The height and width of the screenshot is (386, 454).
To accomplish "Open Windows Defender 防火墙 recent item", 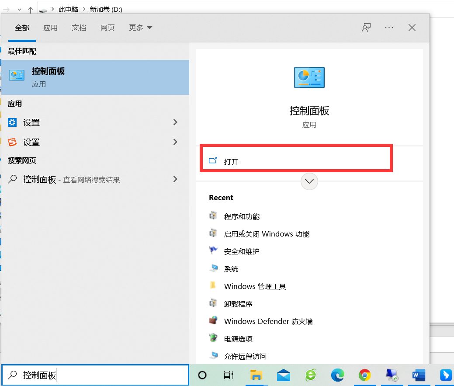I will click(x=268, y=321).
